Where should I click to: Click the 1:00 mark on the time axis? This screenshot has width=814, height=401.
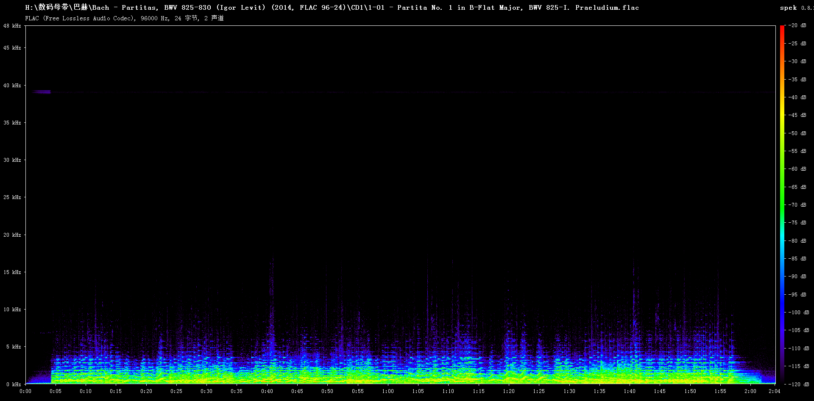click(x=387, y=391)
